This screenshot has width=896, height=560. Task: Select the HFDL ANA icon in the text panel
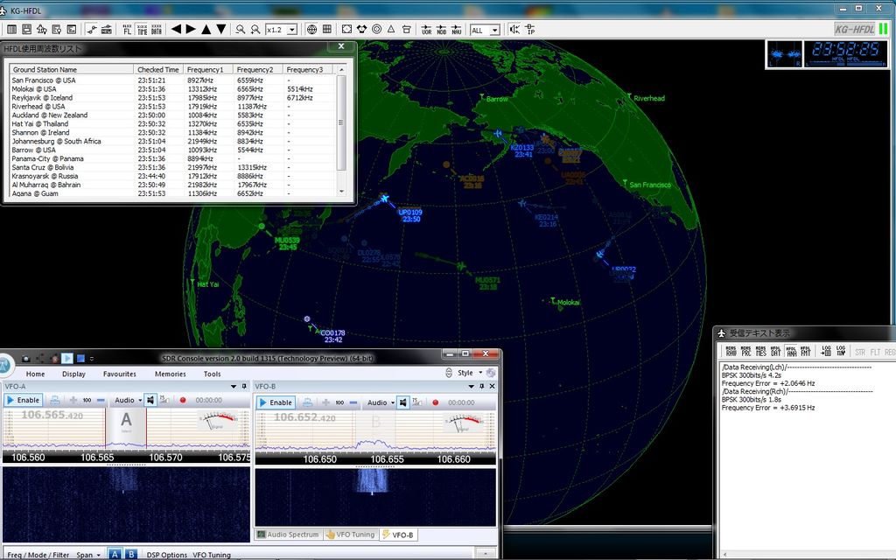793,351
